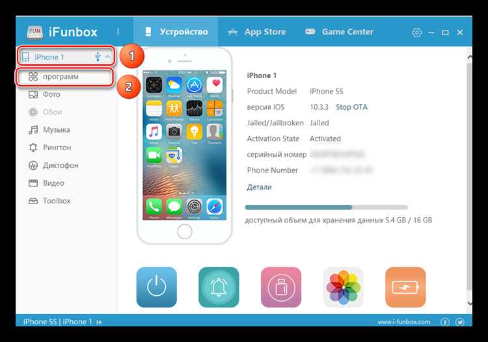Open the Game Center tab
The width and height of the screenshot is (488, 342).
click(x=339, y=32)
